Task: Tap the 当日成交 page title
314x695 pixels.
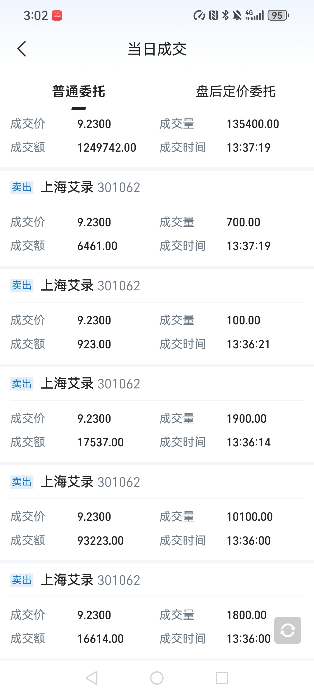Action: (157, 49)
